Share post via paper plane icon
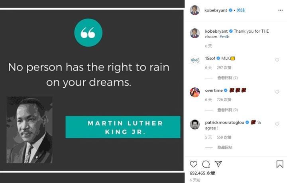Image resolution: width=287 pixels, height=183 pixels. tap(218, 163)
